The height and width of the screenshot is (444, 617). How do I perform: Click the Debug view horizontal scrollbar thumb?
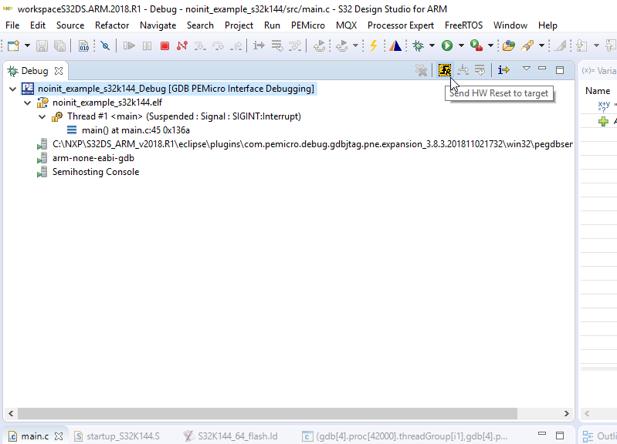268,413
